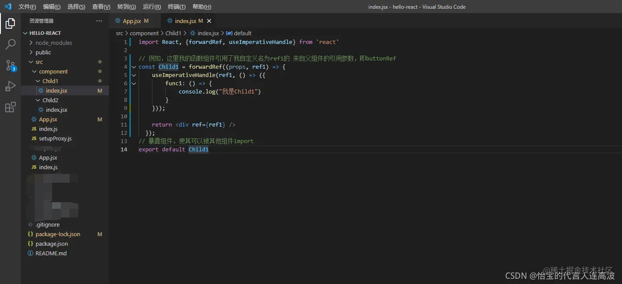Open the 运行(R) menu
Viewport: 622px width, 284px height.
152,7
